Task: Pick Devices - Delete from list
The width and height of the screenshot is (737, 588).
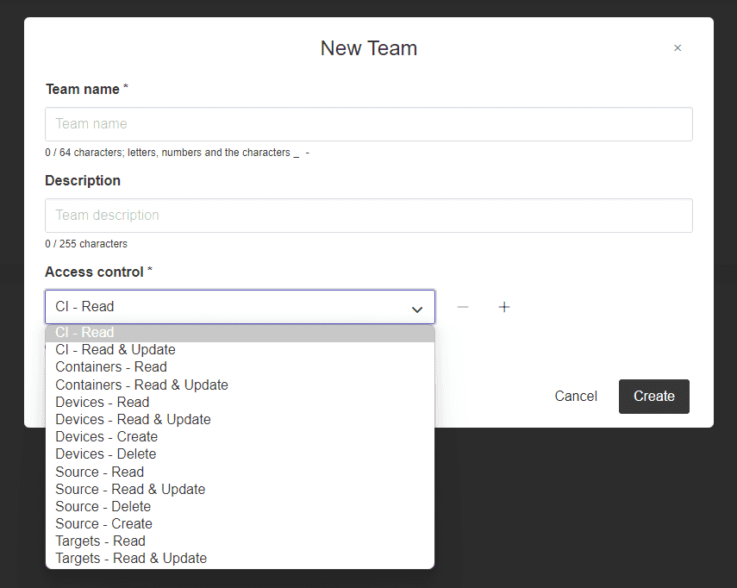Action: [x=106, y=454]
